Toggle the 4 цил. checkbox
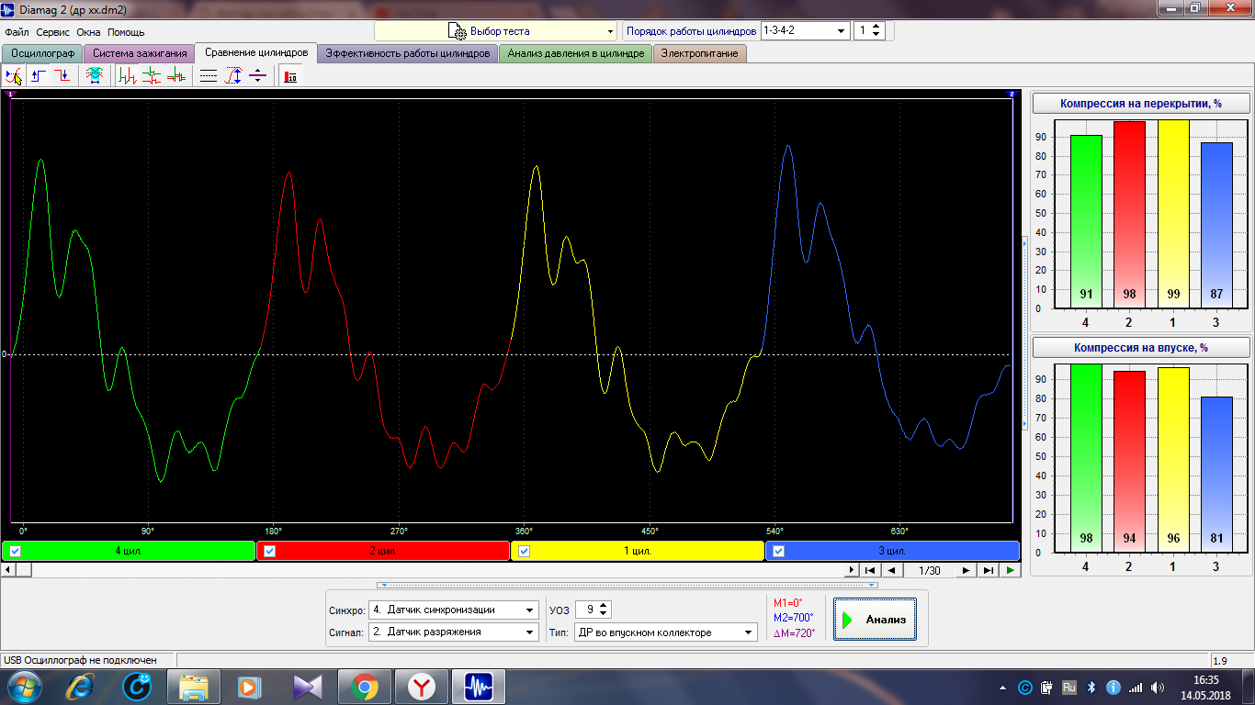 point(15,552)
